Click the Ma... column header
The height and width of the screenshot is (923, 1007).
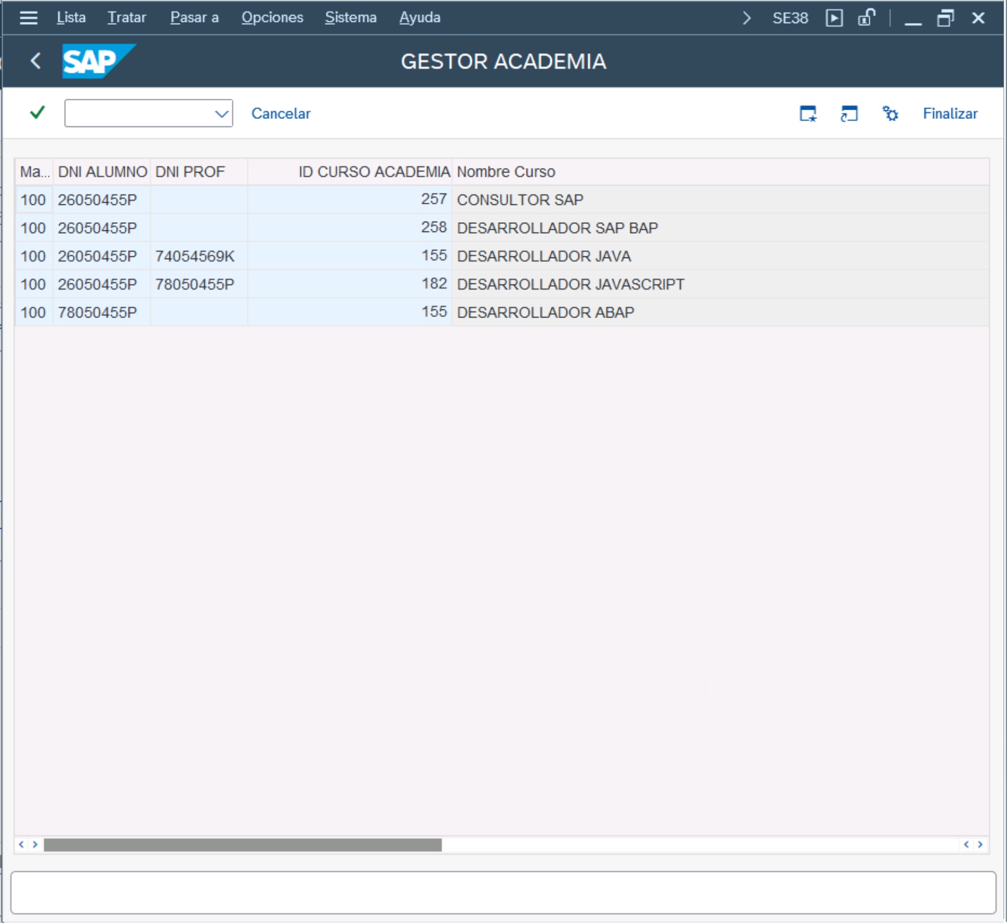34,171
